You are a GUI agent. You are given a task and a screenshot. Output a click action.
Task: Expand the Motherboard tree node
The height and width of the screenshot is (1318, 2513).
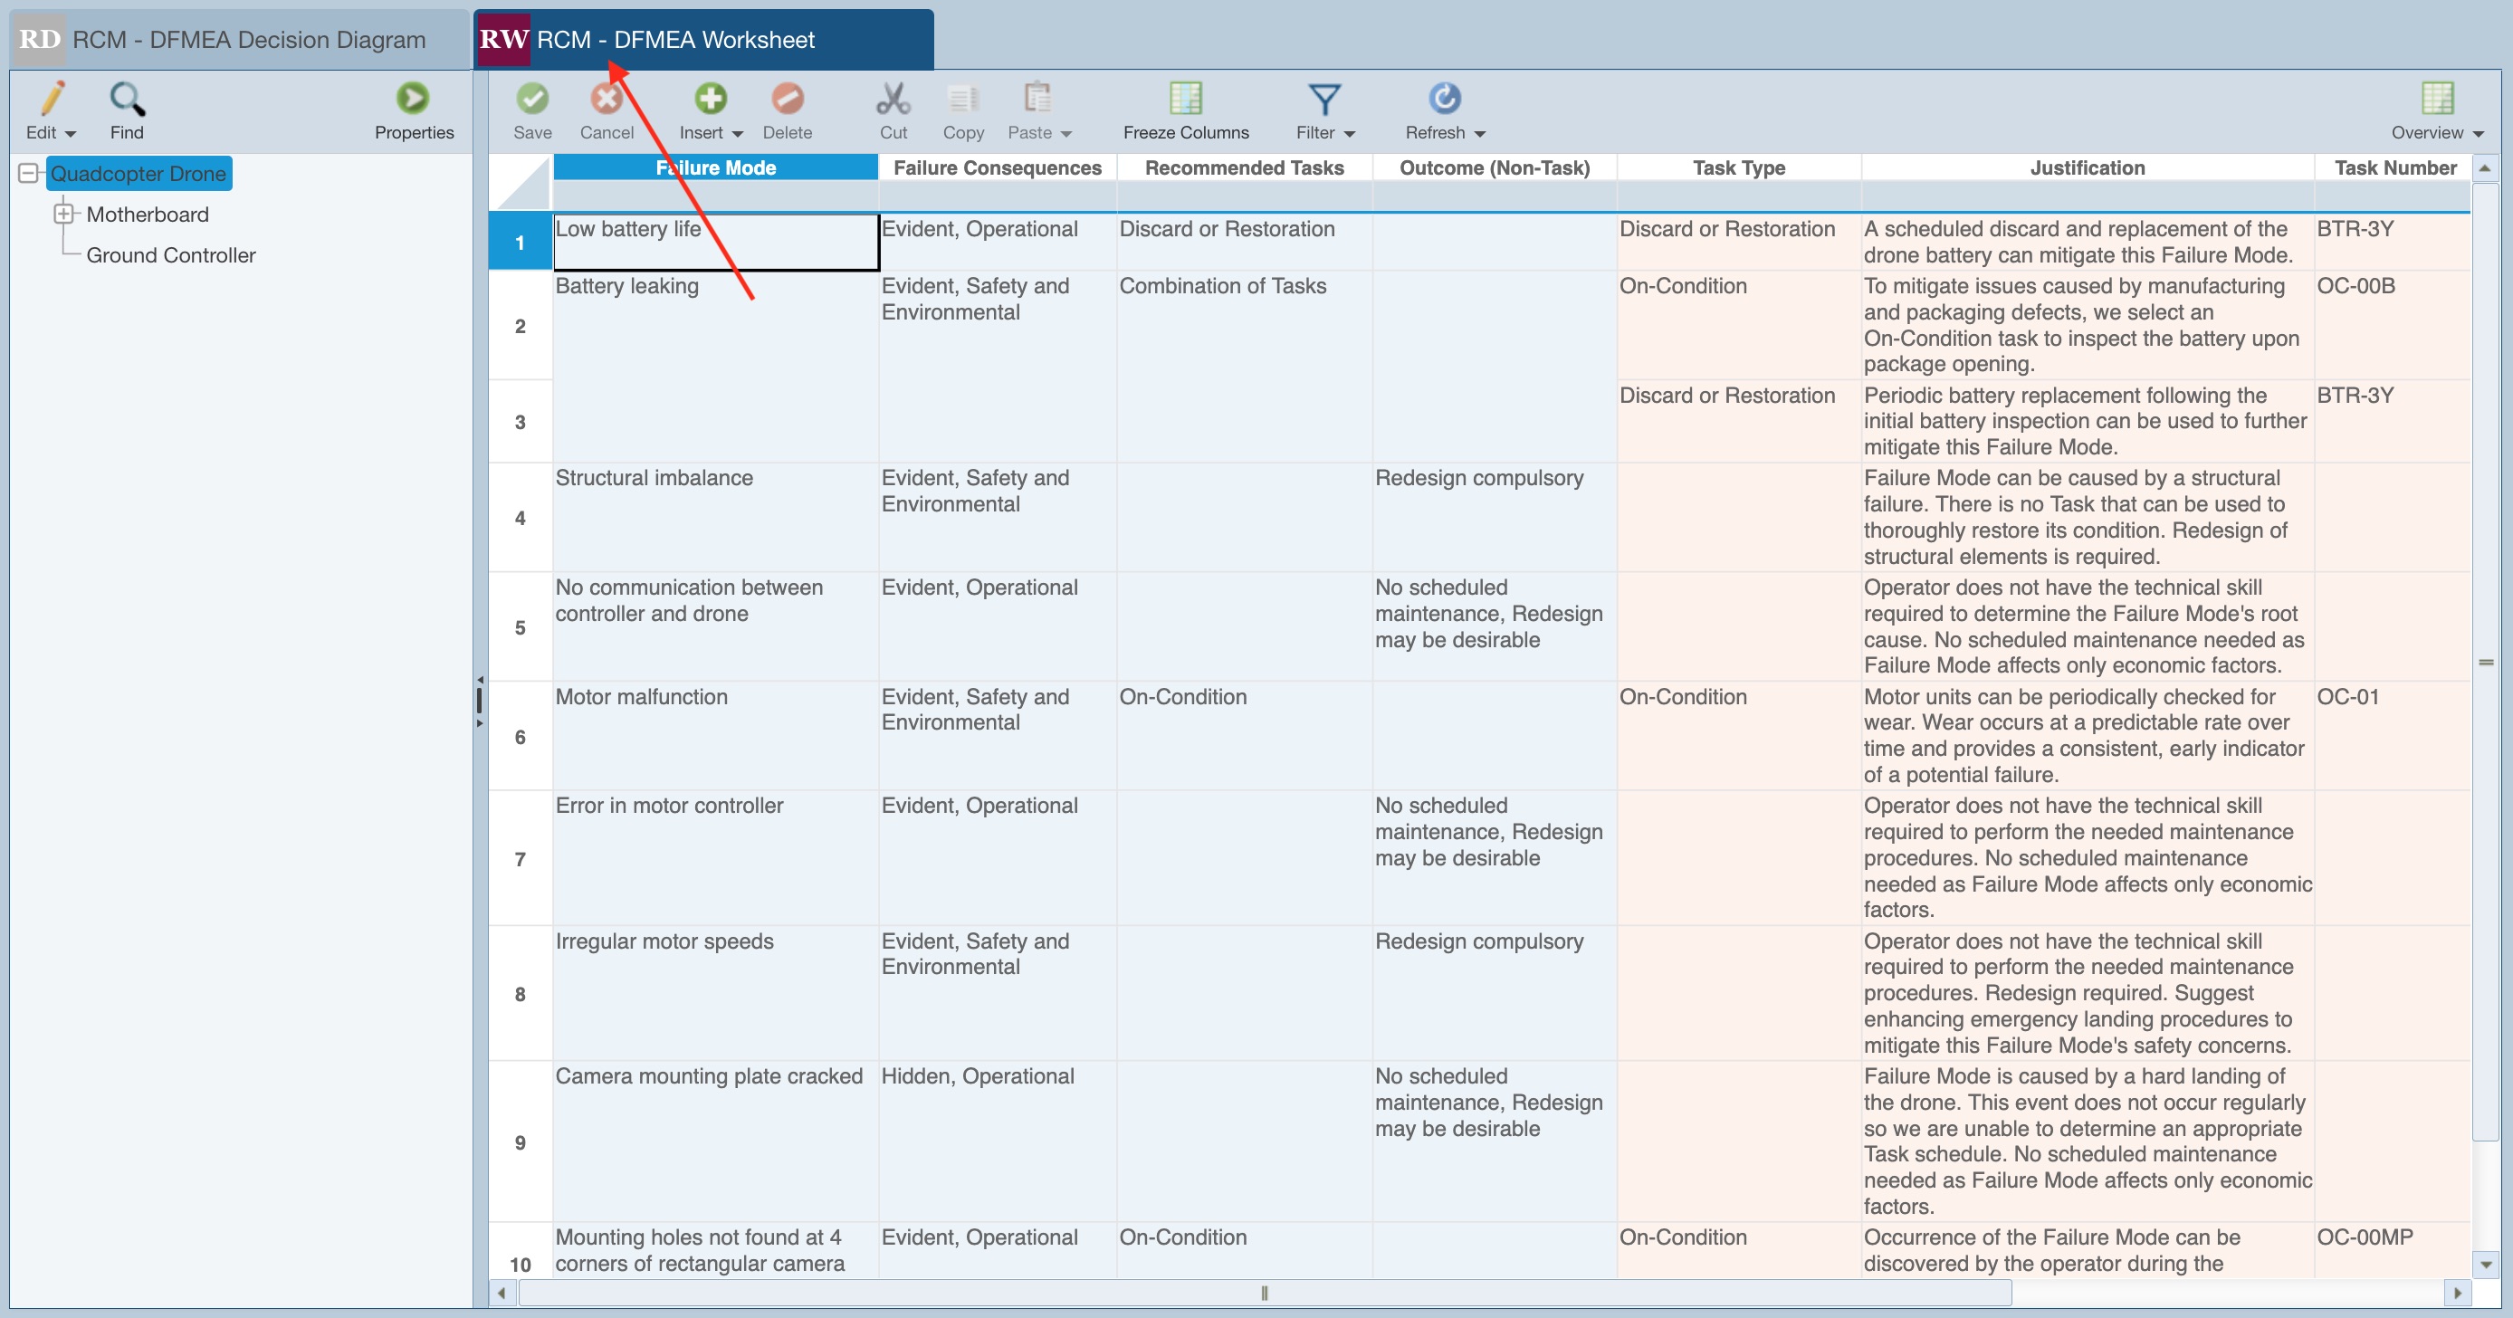tap(63, 214)
